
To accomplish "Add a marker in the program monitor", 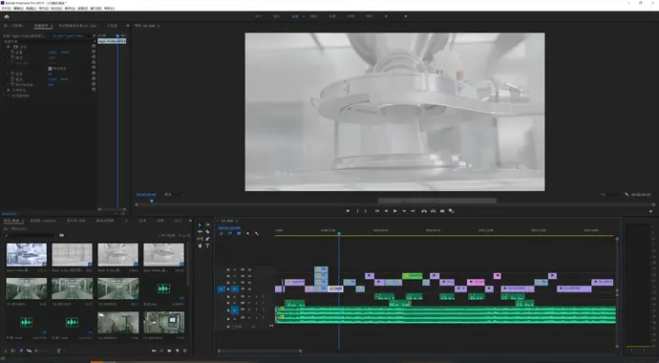I will (x=348, y=211).
